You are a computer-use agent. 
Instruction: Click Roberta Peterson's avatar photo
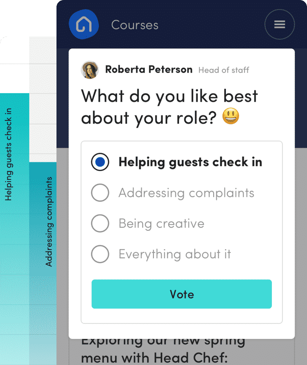point(90,70)
